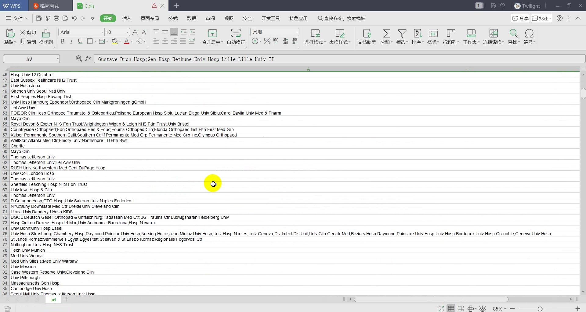Switch to the 插入 tab
This screenshot has width=586, height=312.
pos(126,18)
